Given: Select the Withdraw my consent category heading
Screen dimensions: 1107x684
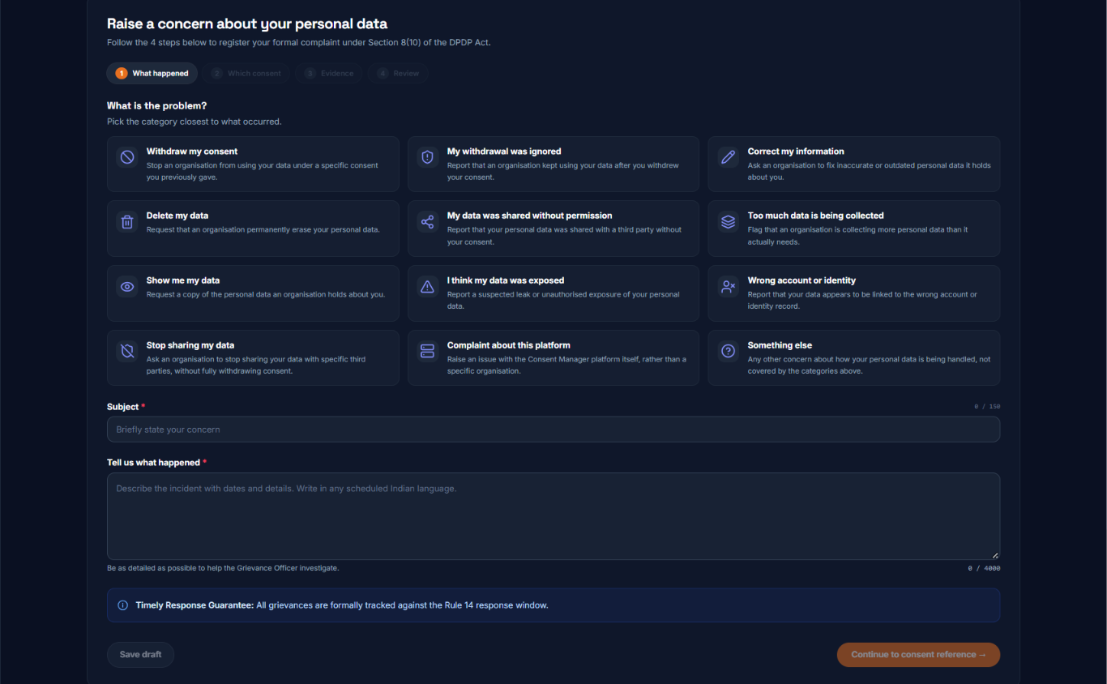Looking at the screenshot, I should click(x=192, y=152).
